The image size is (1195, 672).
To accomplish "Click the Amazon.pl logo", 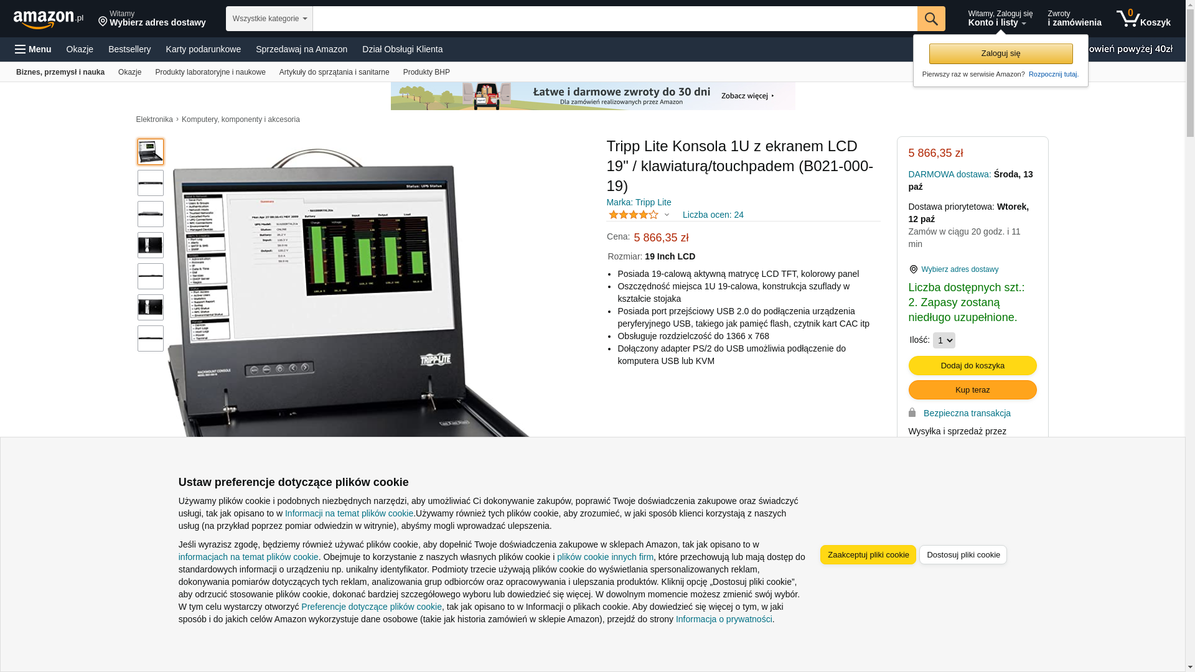I will (x=48, y=19).
